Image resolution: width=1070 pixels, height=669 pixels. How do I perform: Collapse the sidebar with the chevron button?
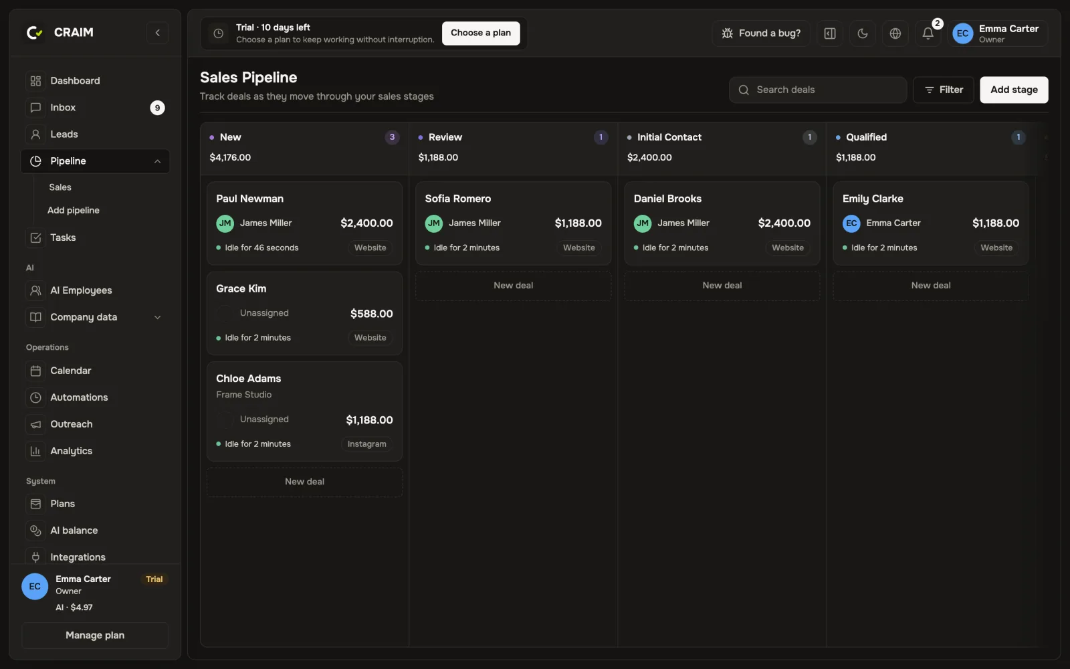(157, 33)
